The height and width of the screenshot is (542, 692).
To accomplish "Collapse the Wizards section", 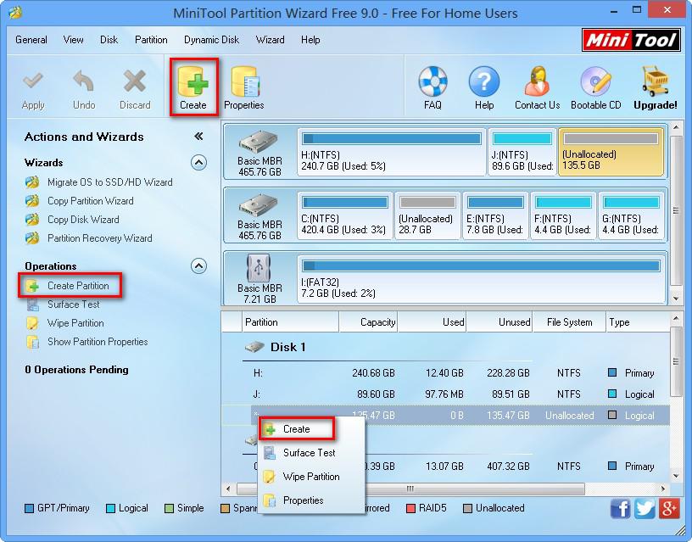I will click(198, 163).
